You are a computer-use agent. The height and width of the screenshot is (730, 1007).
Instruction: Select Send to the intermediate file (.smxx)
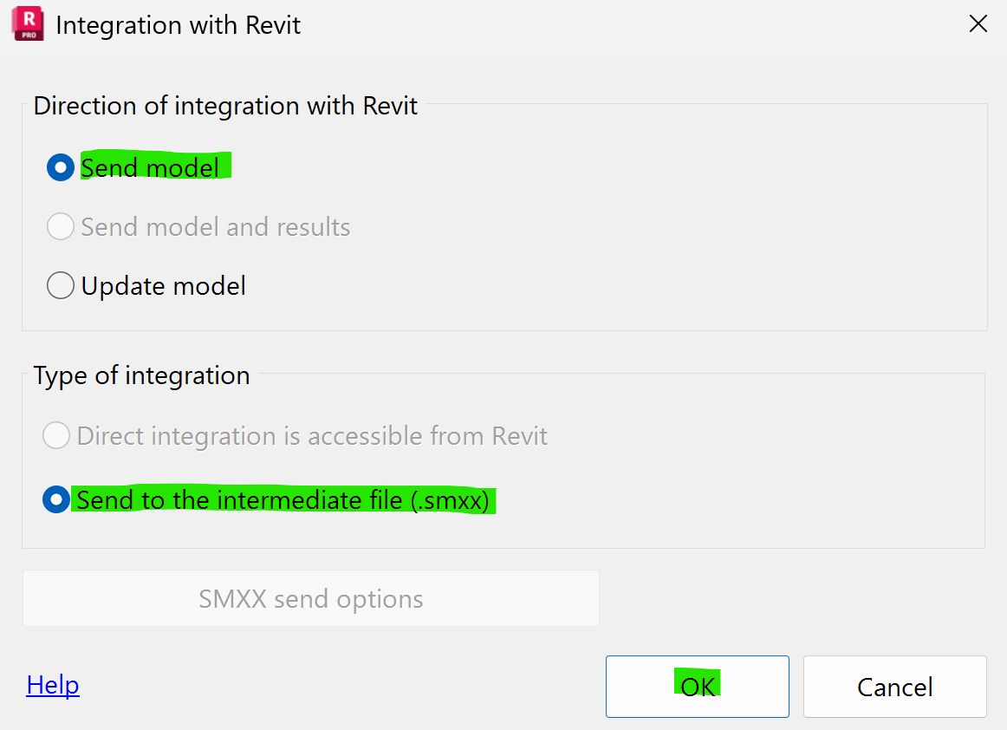point(55,499)
